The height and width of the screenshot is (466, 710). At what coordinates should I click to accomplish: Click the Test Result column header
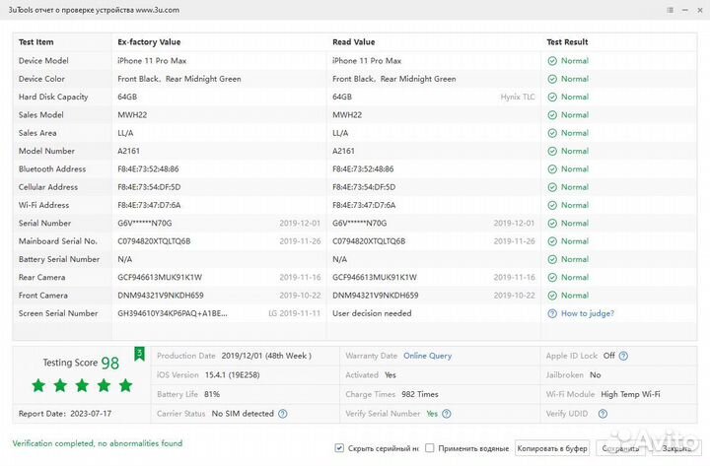(567, 42)
